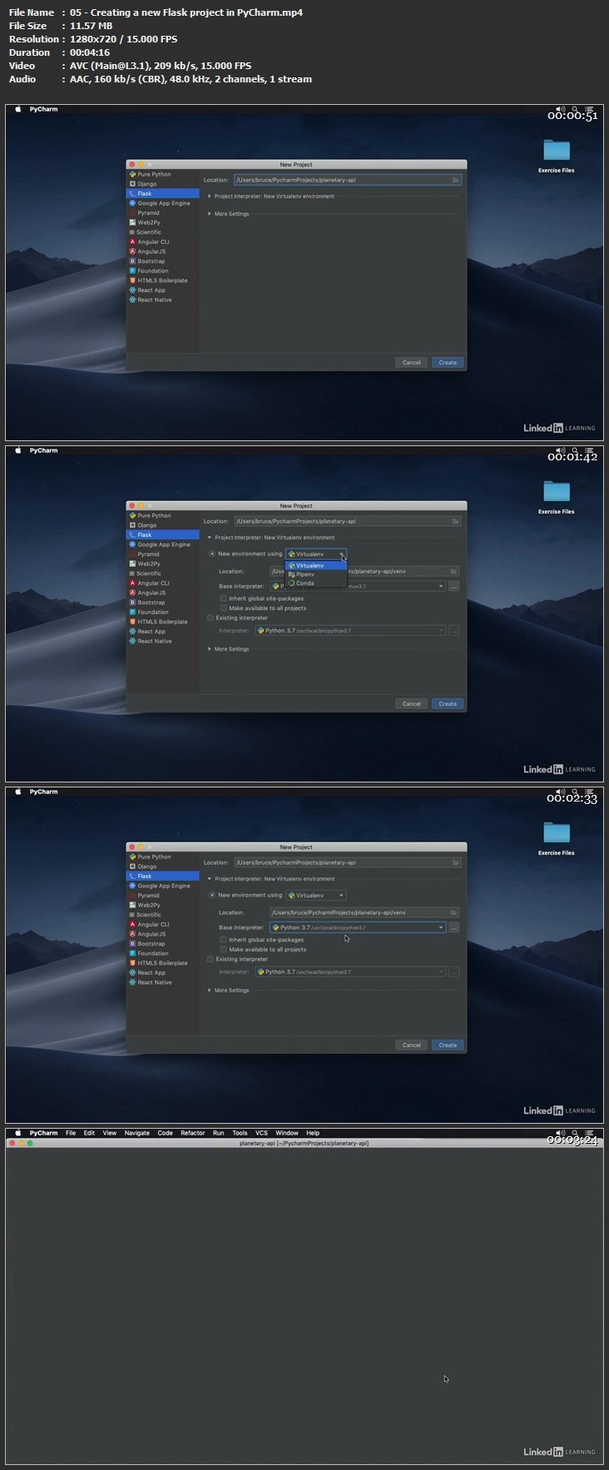Screen dimensions: 609x1470
Task: Choose Conda from the open dropdown list
Action: (x=315, y=584)
